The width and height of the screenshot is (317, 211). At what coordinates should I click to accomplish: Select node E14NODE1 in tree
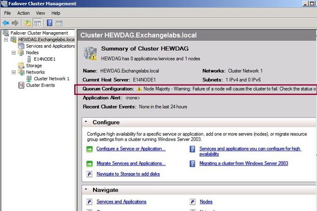(45, 59)
